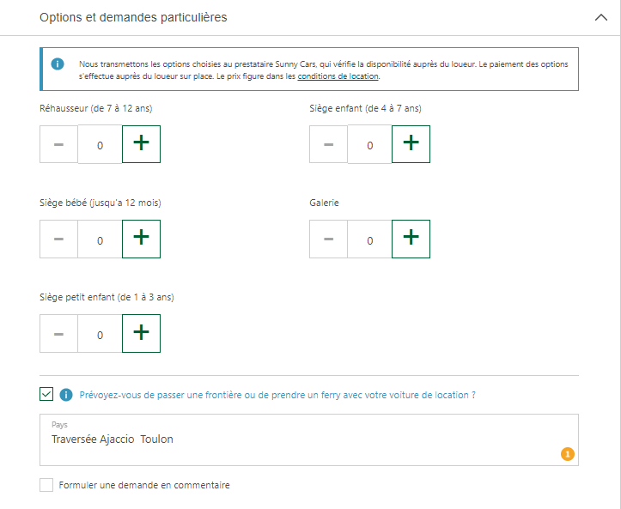The width and height of the screenshot is (621, 509).
Task: Click the orange character counter badge
Action: point(567,454)
